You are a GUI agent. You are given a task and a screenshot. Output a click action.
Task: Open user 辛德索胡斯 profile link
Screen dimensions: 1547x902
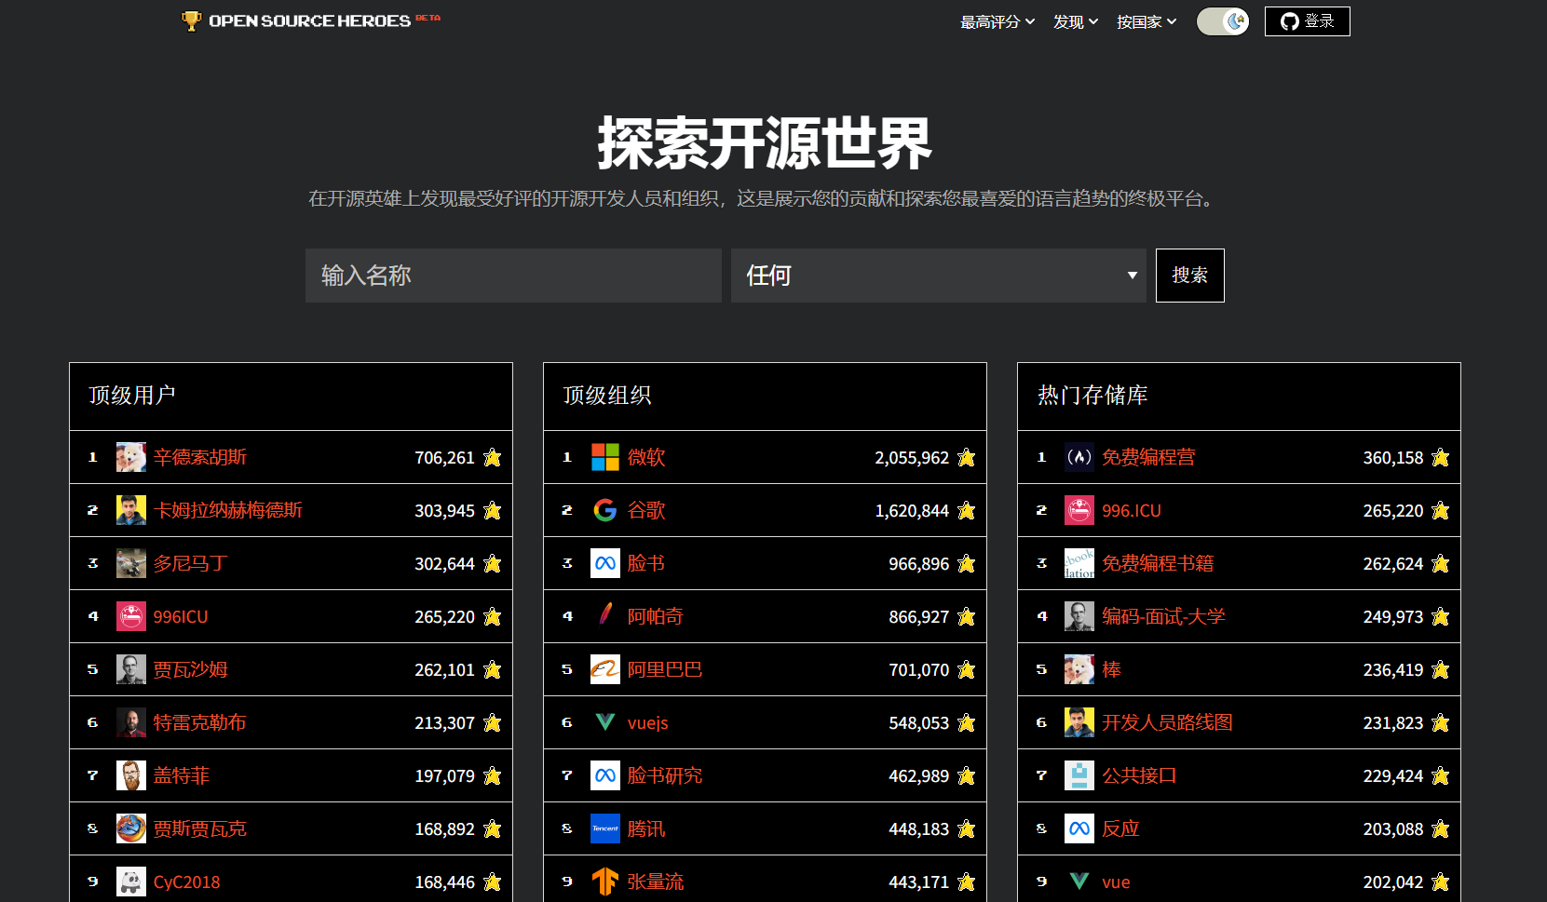click(200, 457)
